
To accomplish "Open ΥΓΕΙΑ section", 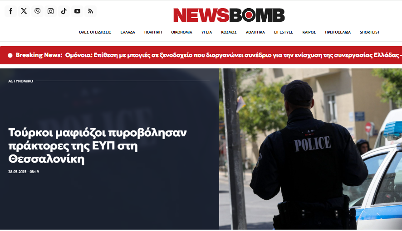I will click(x=206, y=32).
